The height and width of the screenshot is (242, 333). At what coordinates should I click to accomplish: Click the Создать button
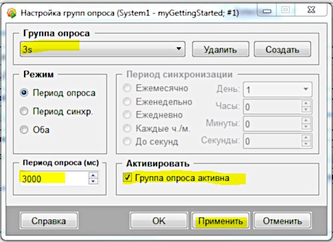pos(282,49)
